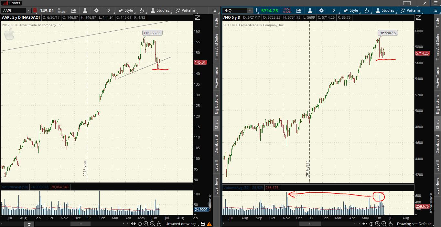Open Times And Sales tab beside AAPL chart

coord(216,46)
